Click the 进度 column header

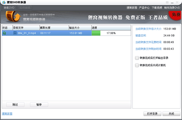(111, 28)
